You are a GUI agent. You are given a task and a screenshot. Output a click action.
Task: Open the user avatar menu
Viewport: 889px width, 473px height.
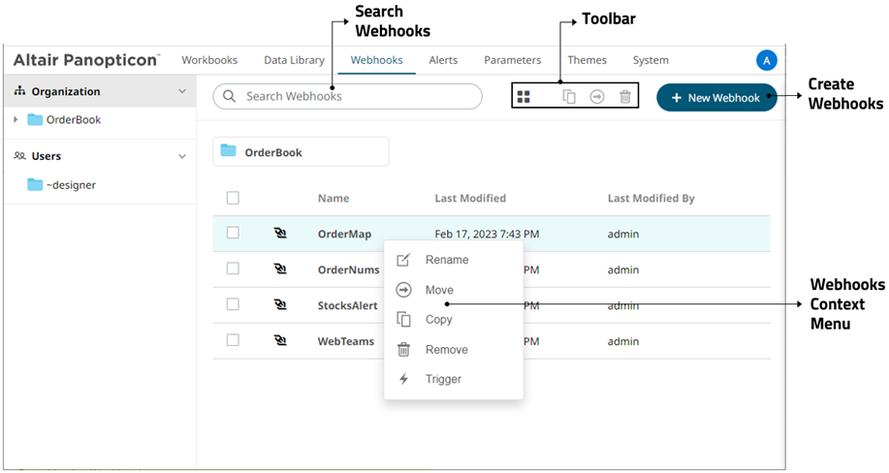(x=766, y=60)
